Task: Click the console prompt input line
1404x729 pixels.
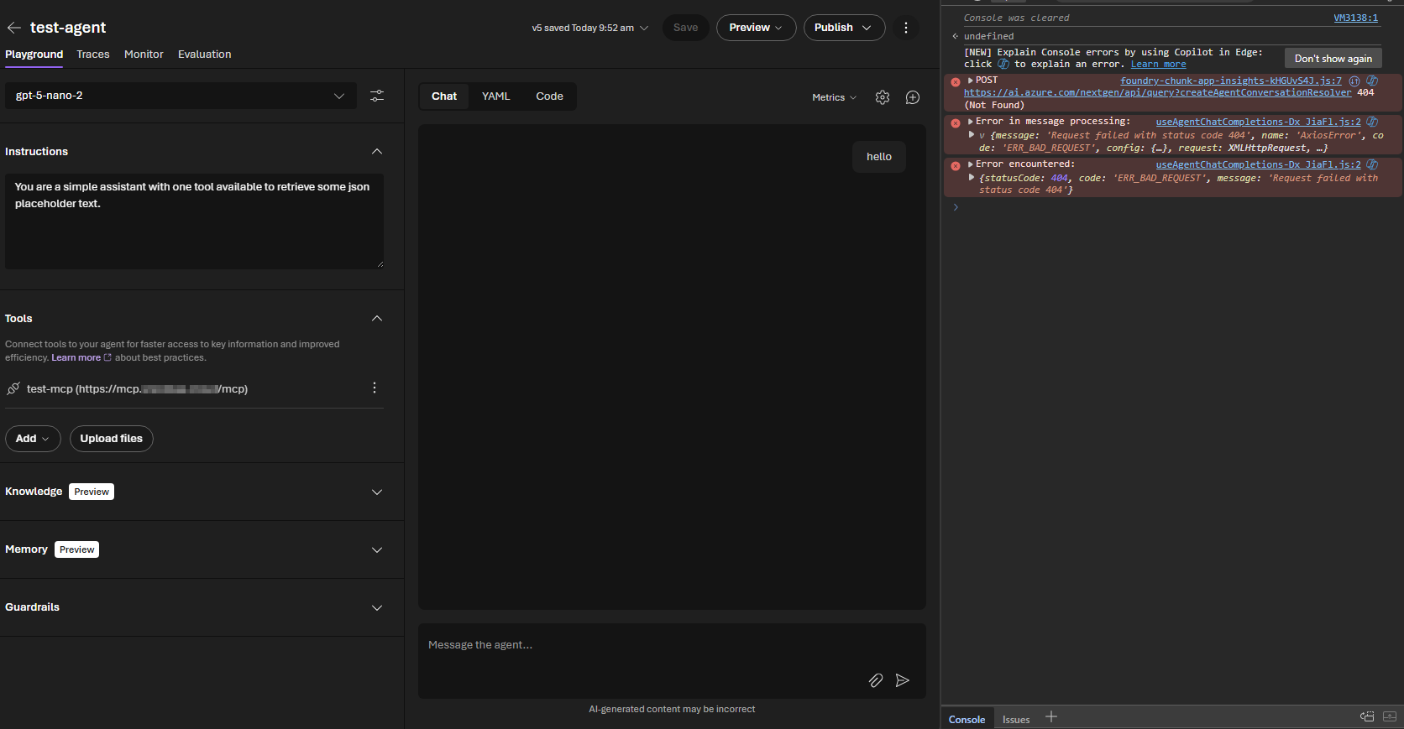Action: 1176,207
